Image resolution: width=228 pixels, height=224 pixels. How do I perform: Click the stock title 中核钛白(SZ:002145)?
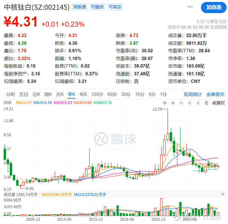coord(37,7)
